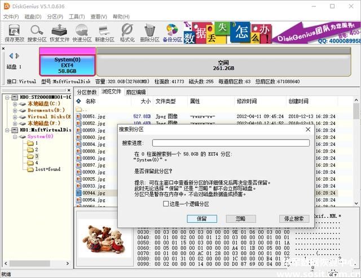Click the 保存更改 (Save Changes) toolbar icon
The width and height of the screenshot is (361, 278).
pyautogui.click(x=14, y=33)
